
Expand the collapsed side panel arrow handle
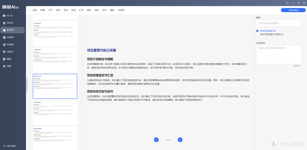click(x=27, y=85)
